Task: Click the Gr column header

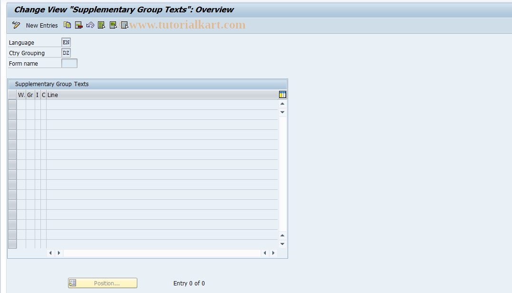Action: (30, 95)
